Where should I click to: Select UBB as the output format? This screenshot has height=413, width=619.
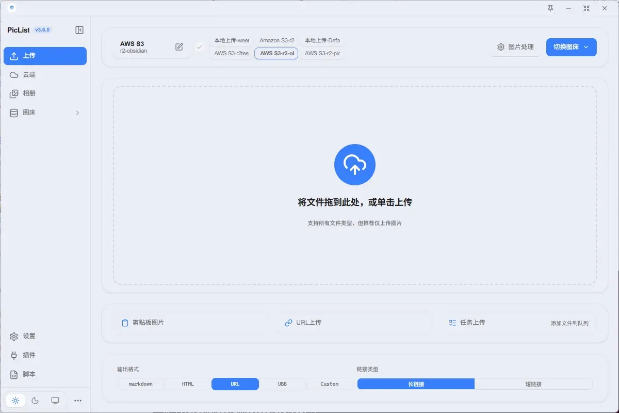click(x=282, y=384)
